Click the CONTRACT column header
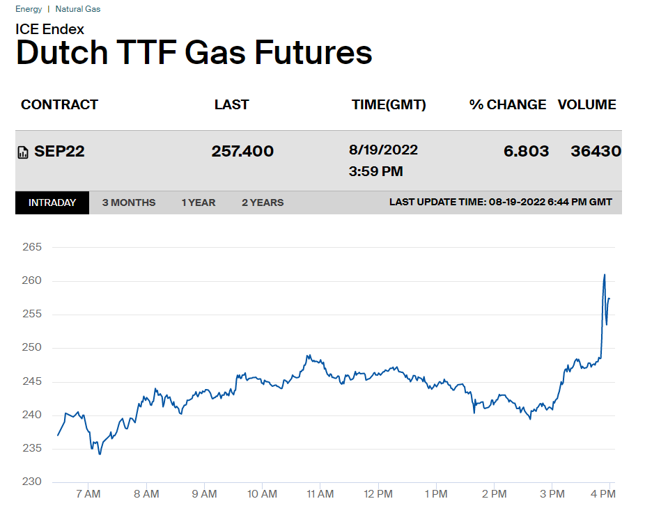The image size is (645, 508). 59,104
